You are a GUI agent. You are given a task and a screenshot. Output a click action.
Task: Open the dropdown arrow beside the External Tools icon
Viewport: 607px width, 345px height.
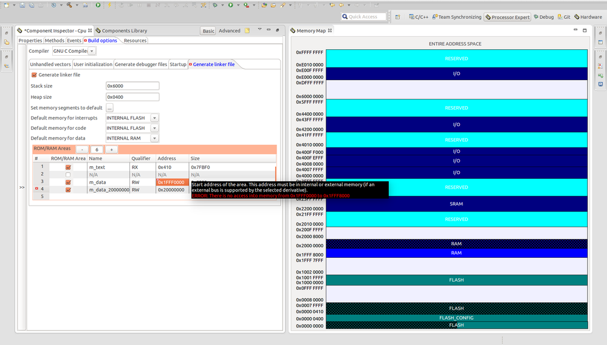[254, 5]
